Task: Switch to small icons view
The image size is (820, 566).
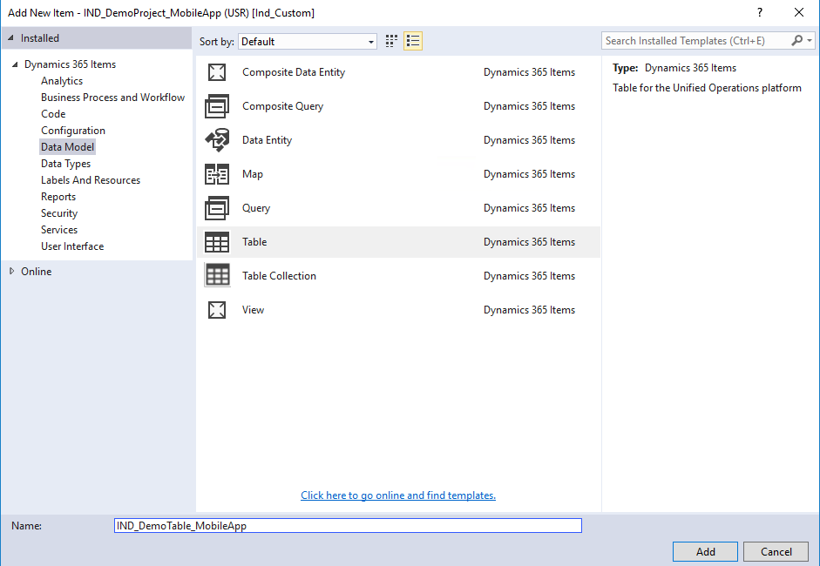Action: click(412, 40)
